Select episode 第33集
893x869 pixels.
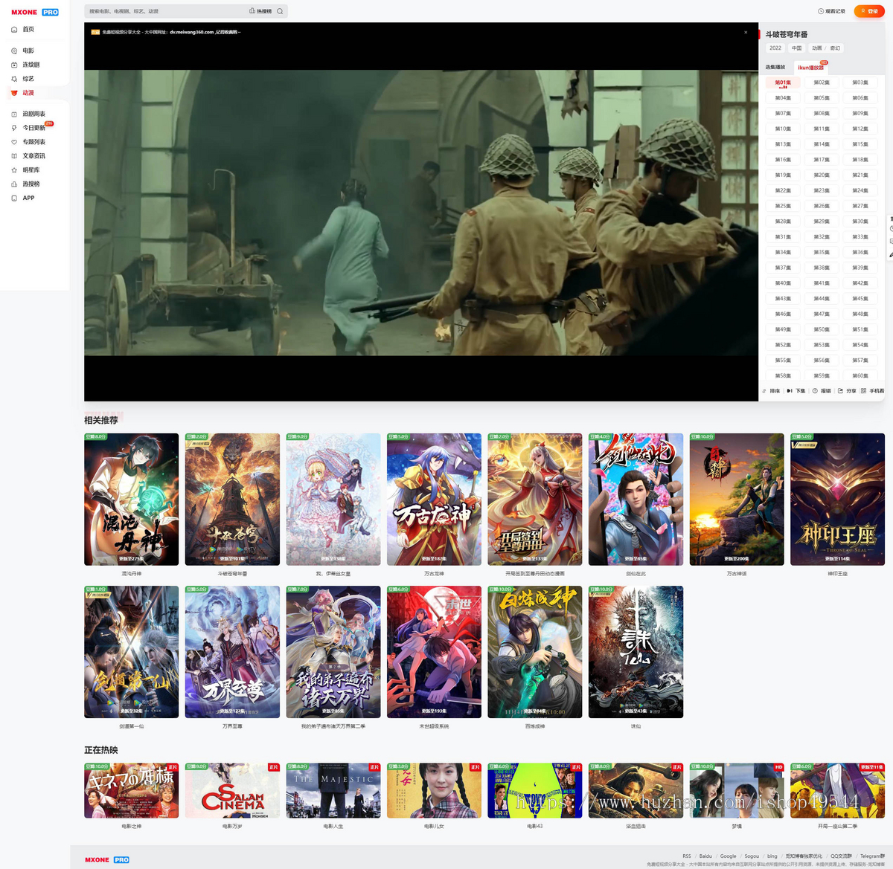(860, 237)
